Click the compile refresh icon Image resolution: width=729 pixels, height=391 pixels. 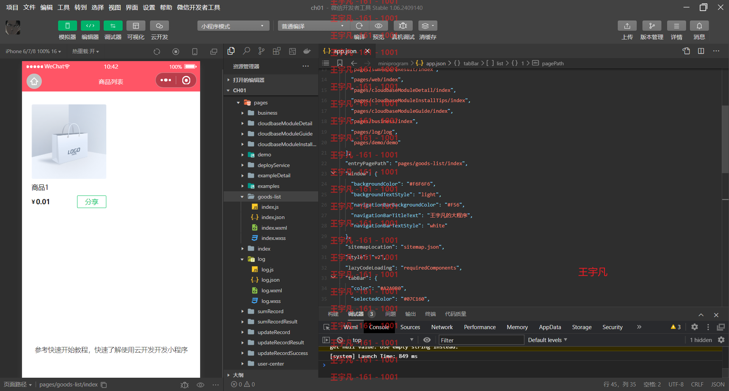click(x=359, y=26)
